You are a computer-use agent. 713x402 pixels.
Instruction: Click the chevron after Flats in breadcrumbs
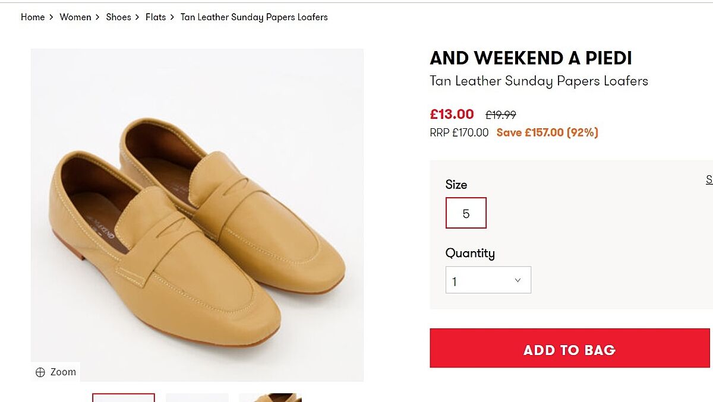pyautogui.click(x=173, y=17)
